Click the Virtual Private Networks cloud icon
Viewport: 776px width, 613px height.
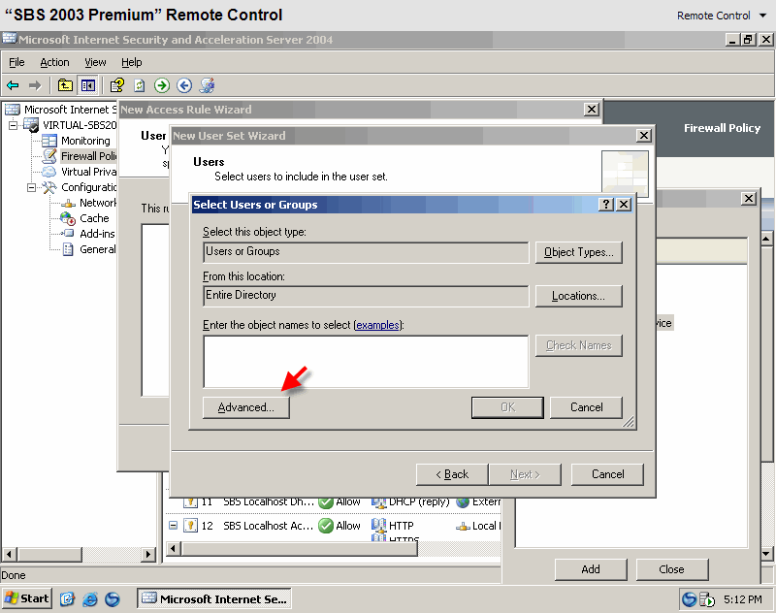tap(49, 172)
